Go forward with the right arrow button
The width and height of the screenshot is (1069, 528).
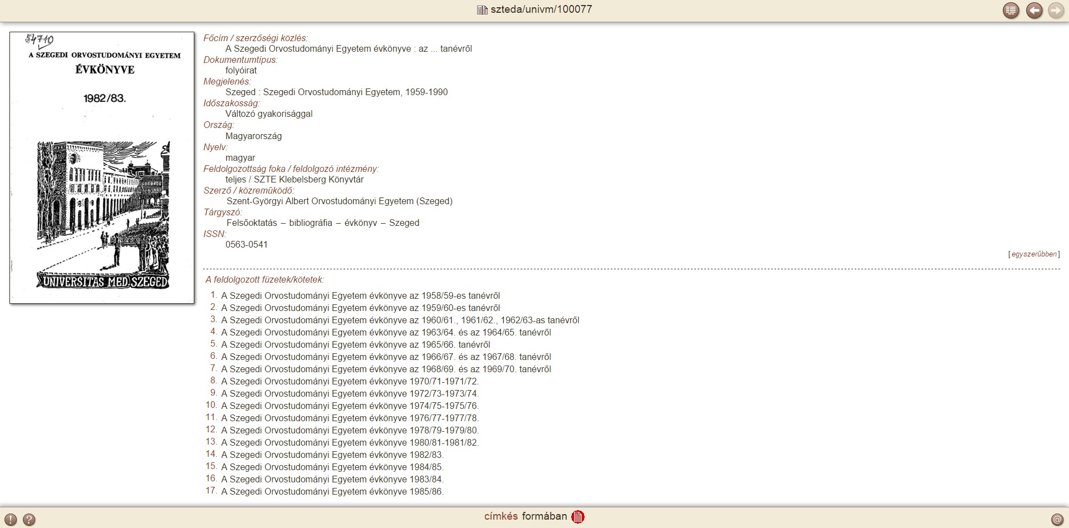(x=1056, y=11)
